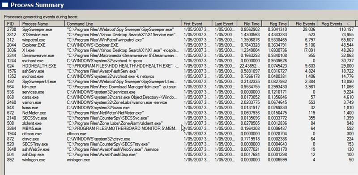Viewport: 358px width, 175px height.
Task: Sort by the Command Line column header
Action: (x=123, y=24)
